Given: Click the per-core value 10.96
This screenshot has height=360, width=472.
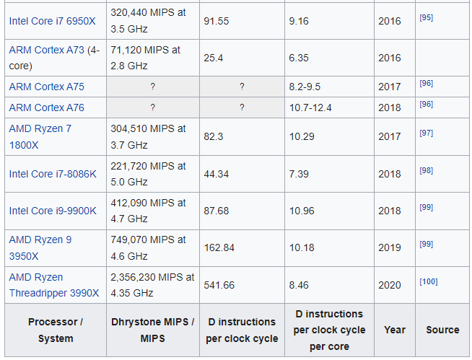Looking at the screenshot, I should pos(302,211).
